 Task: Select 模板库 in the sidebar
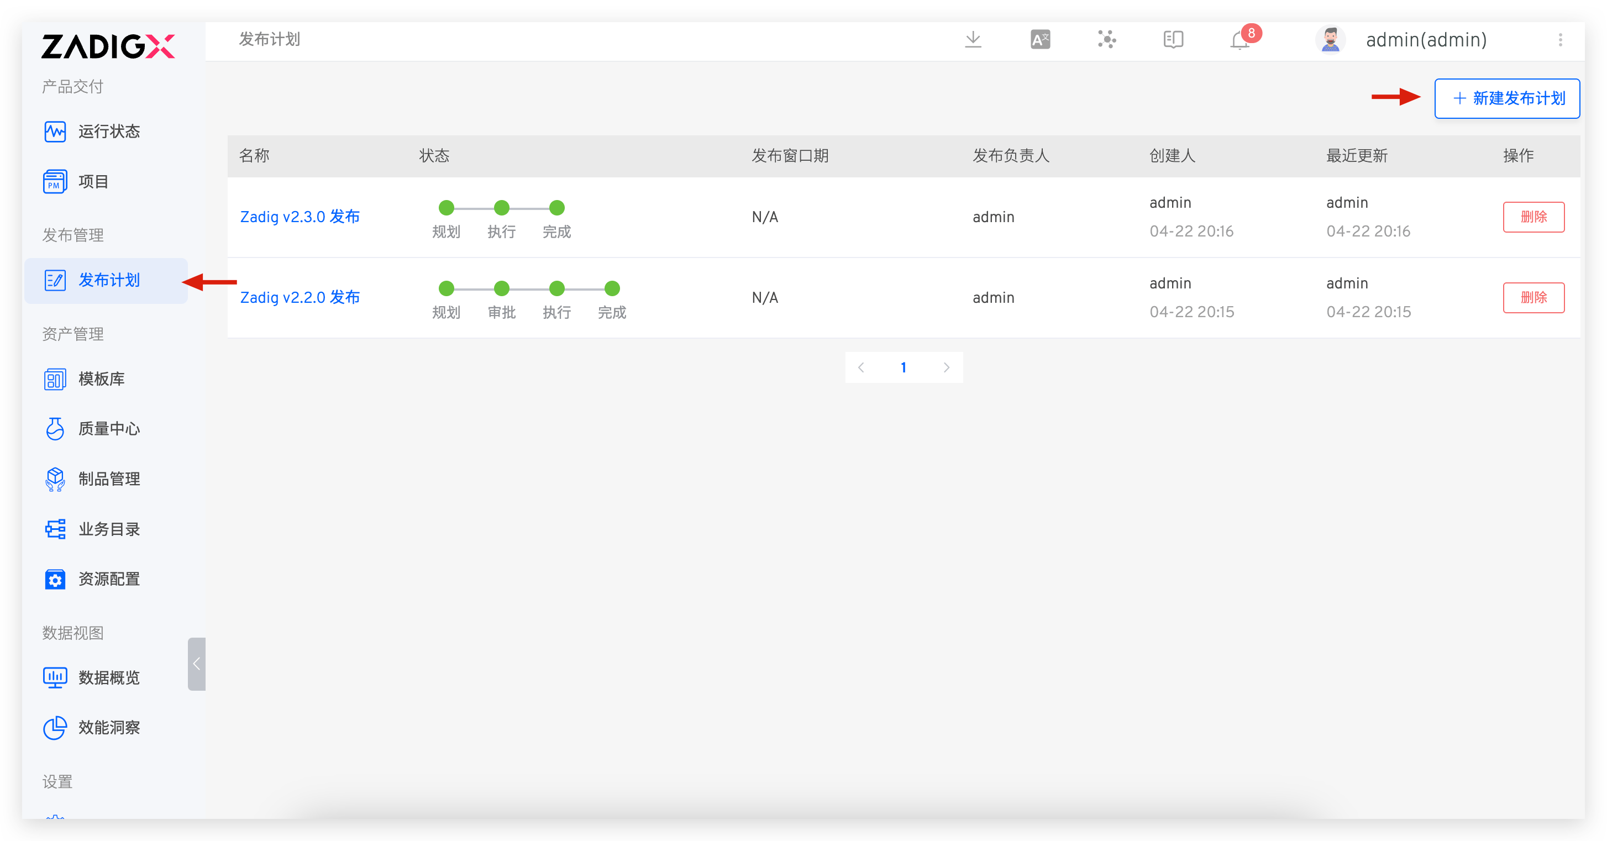[x=101, y=379]
